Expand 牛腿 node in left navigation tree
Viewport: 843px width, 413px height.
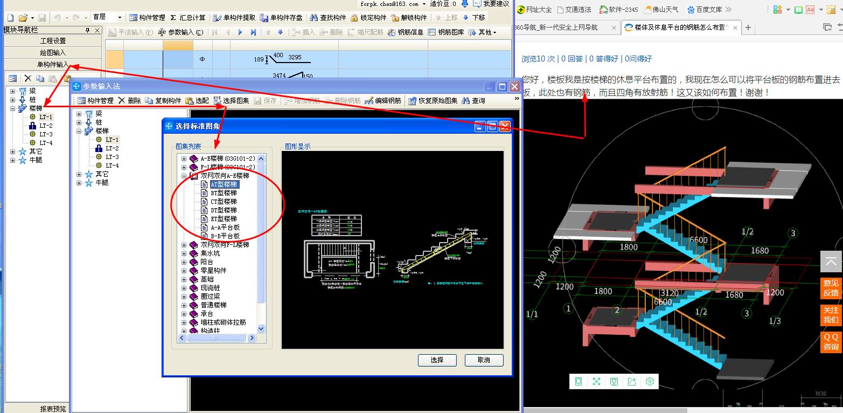[12, 160]
